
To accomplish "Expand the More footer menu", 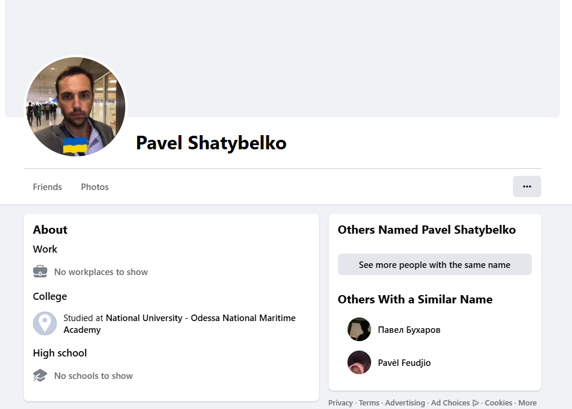I will click(527, 403).
